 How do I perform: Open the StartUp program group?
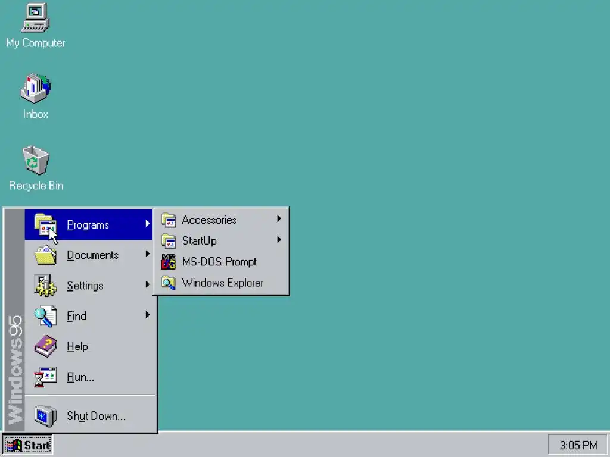click(x=221, y=241)
